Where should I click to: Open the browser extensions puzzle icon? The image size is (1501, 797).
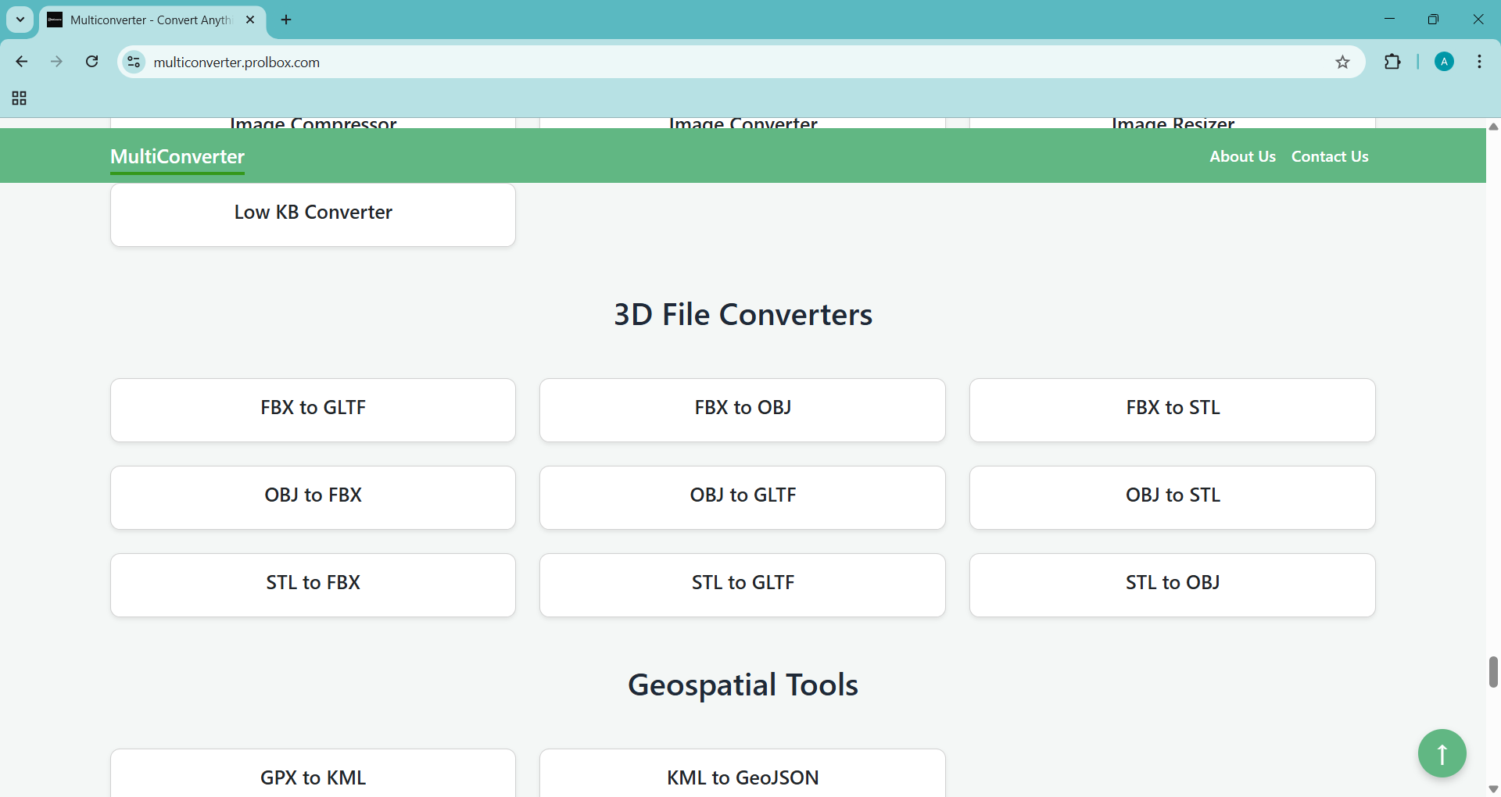coord(1392,63)
